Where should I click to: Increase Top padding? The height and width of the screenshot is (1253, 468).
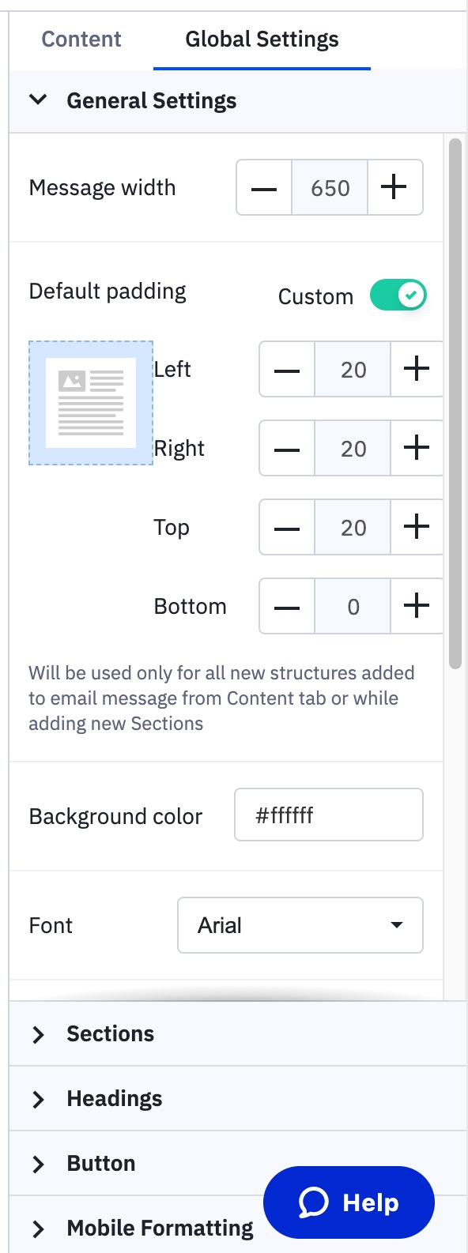[417, 527]
